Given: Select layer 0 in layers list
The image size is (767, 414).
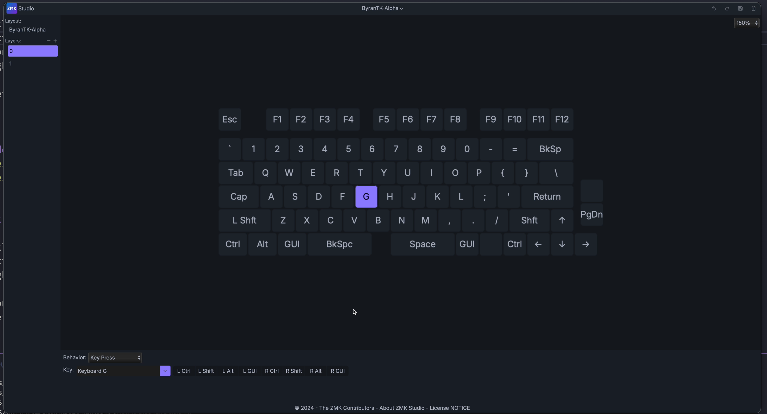Looking at the screenshot, I should click(33, 51).
